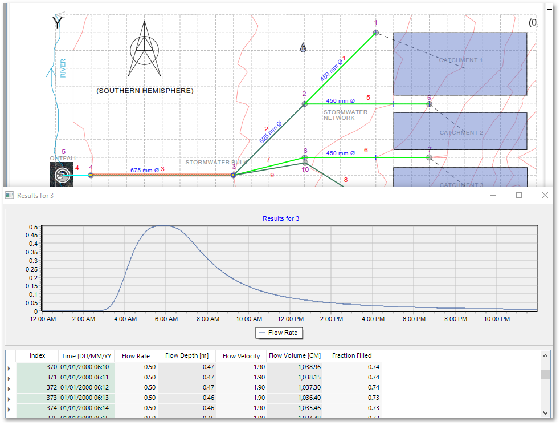
Task: Select junction node 10 marker
Action: [305, 163]
